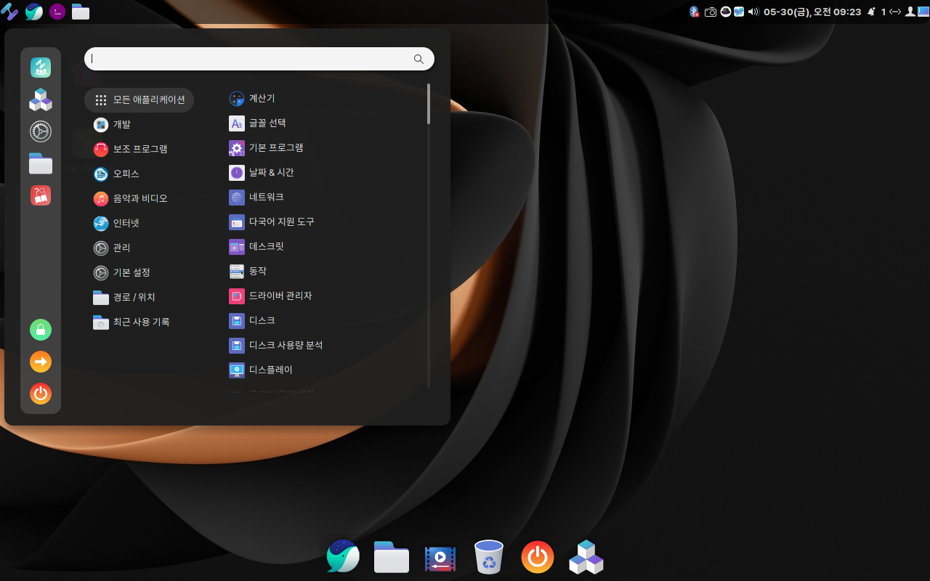The width and height of the screenshot is (930, 581).
Task: Click the magnifier icon in search box
Action: pyautogui.click(x=418, y=60)
